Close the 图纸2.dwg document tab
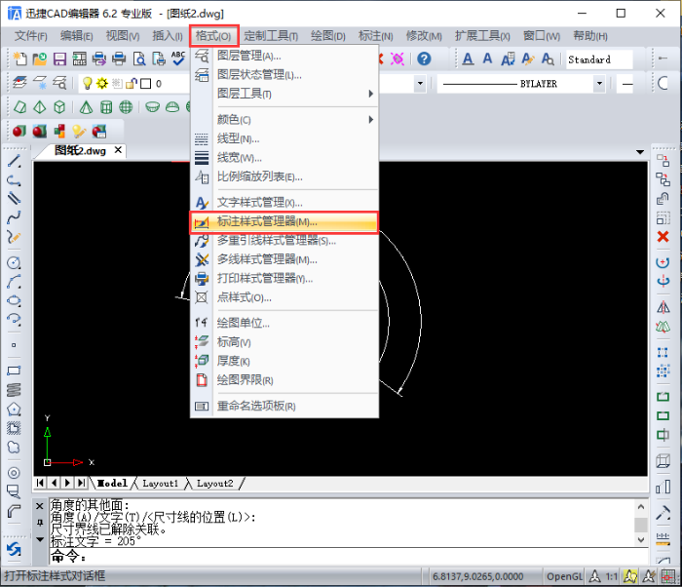 pyautogui.click(x=118, y=150)
